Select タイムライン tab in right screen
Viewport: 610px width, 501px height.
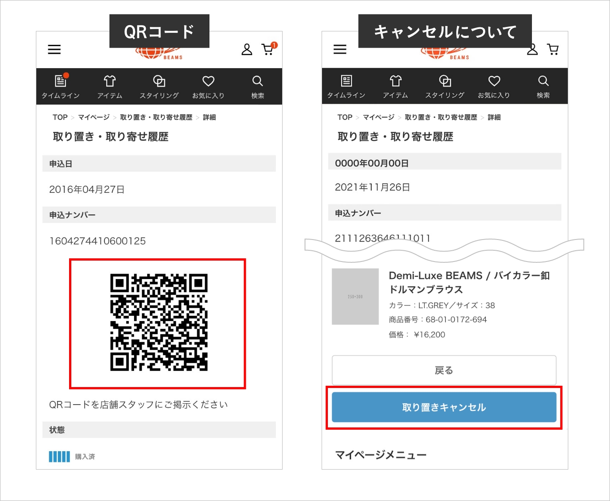pyautogui.click(x=346, y=86)
